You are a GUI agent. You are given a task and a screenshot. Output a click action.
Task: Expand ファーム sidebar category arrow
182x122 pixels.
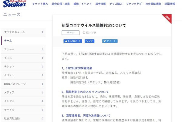pos(42,49)
